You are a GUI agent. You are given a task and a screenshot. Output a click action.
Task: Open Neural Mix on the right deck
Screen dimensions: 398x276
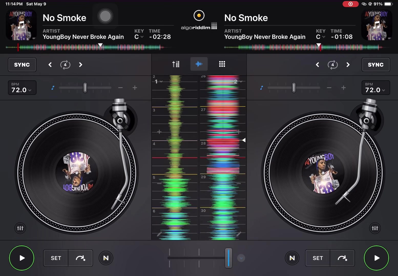[292, 258]
